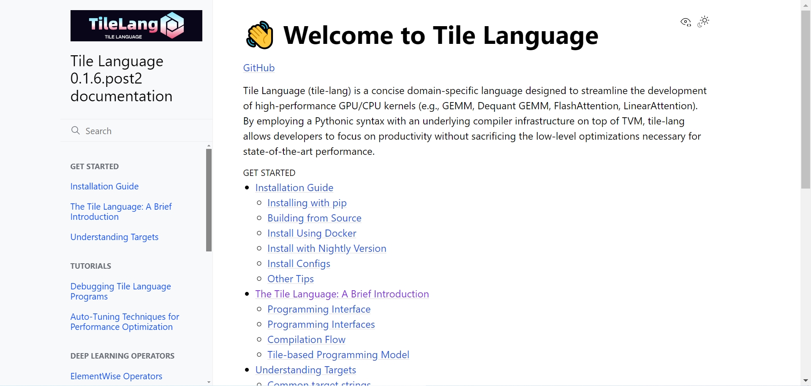Select Understanding Targets in sidebar
The image size is (811, 386).
pyautogui.click(x=114, y=237)
